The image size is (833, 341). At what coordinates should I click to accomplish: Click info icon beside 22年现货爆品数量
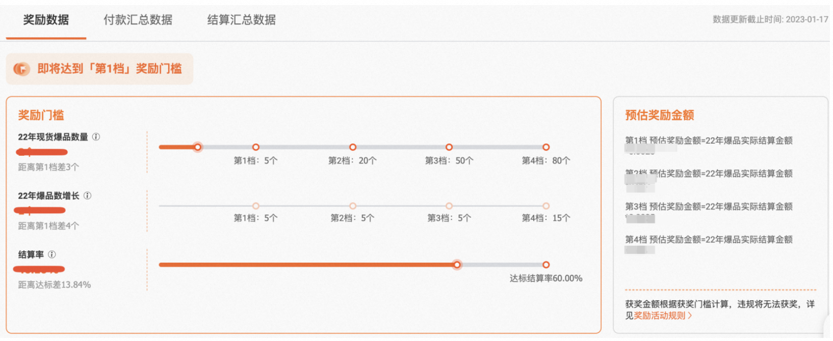pyautogui.click(x=96, y=137)
